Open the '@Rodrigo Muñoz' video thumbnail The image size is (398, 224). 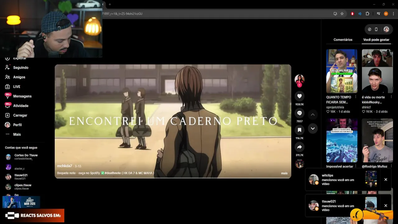(x=377, y=140)
